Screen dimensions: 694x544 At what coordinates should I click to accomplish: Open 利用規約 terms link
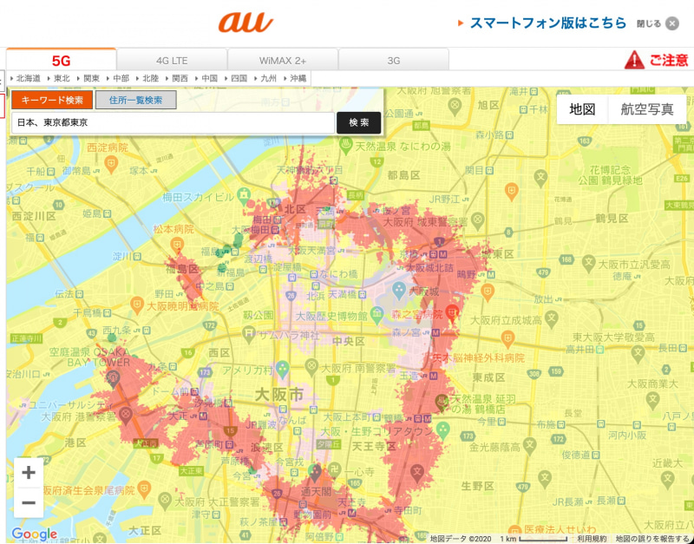(x=591, y=539)
